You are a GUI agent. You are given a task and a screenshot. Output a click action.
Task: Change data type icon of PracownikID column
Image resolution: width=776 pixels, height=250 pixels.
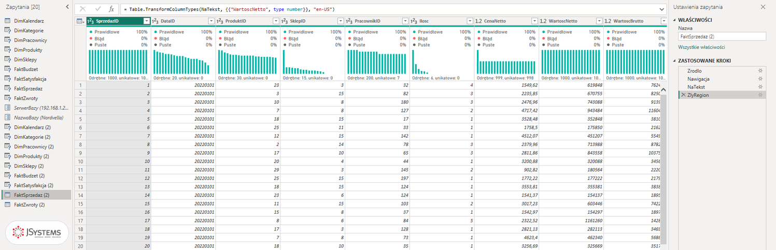click(349, 21)
